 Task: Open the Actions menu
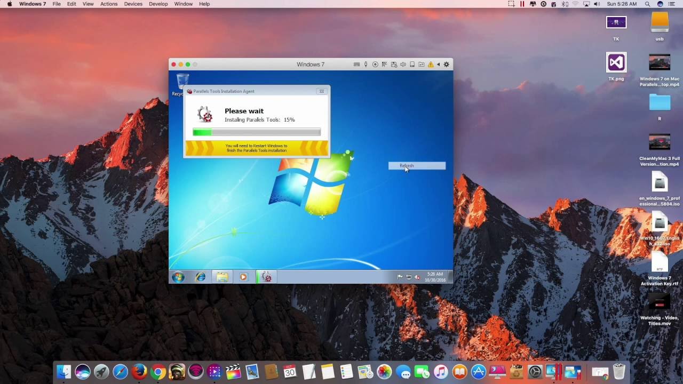(109, 4)
